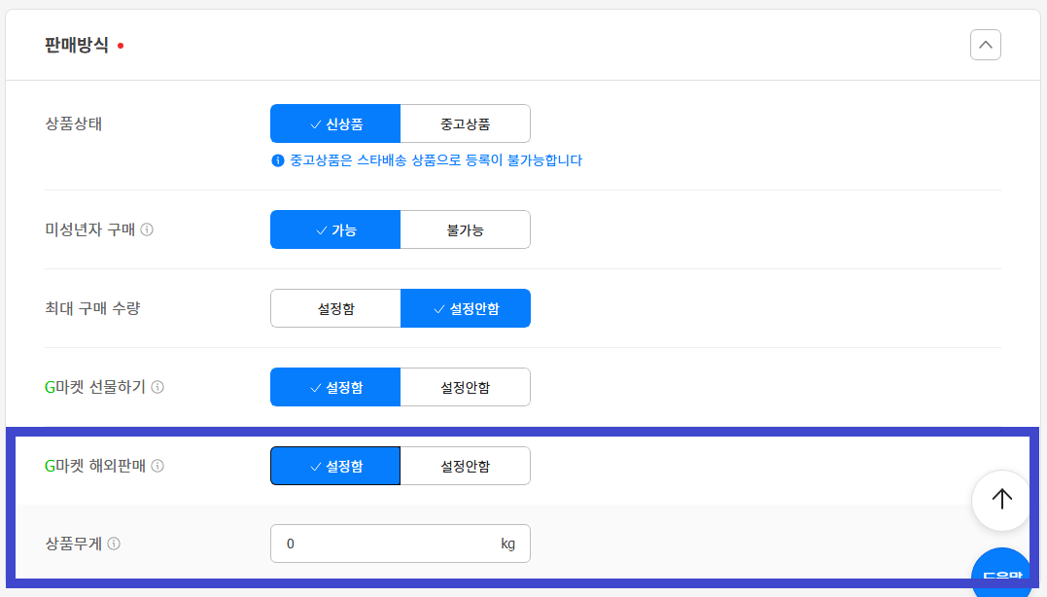The image size is (1047, 597).
Task: Click info icon beside G마켓 선물하기
Action: [157, 387]
